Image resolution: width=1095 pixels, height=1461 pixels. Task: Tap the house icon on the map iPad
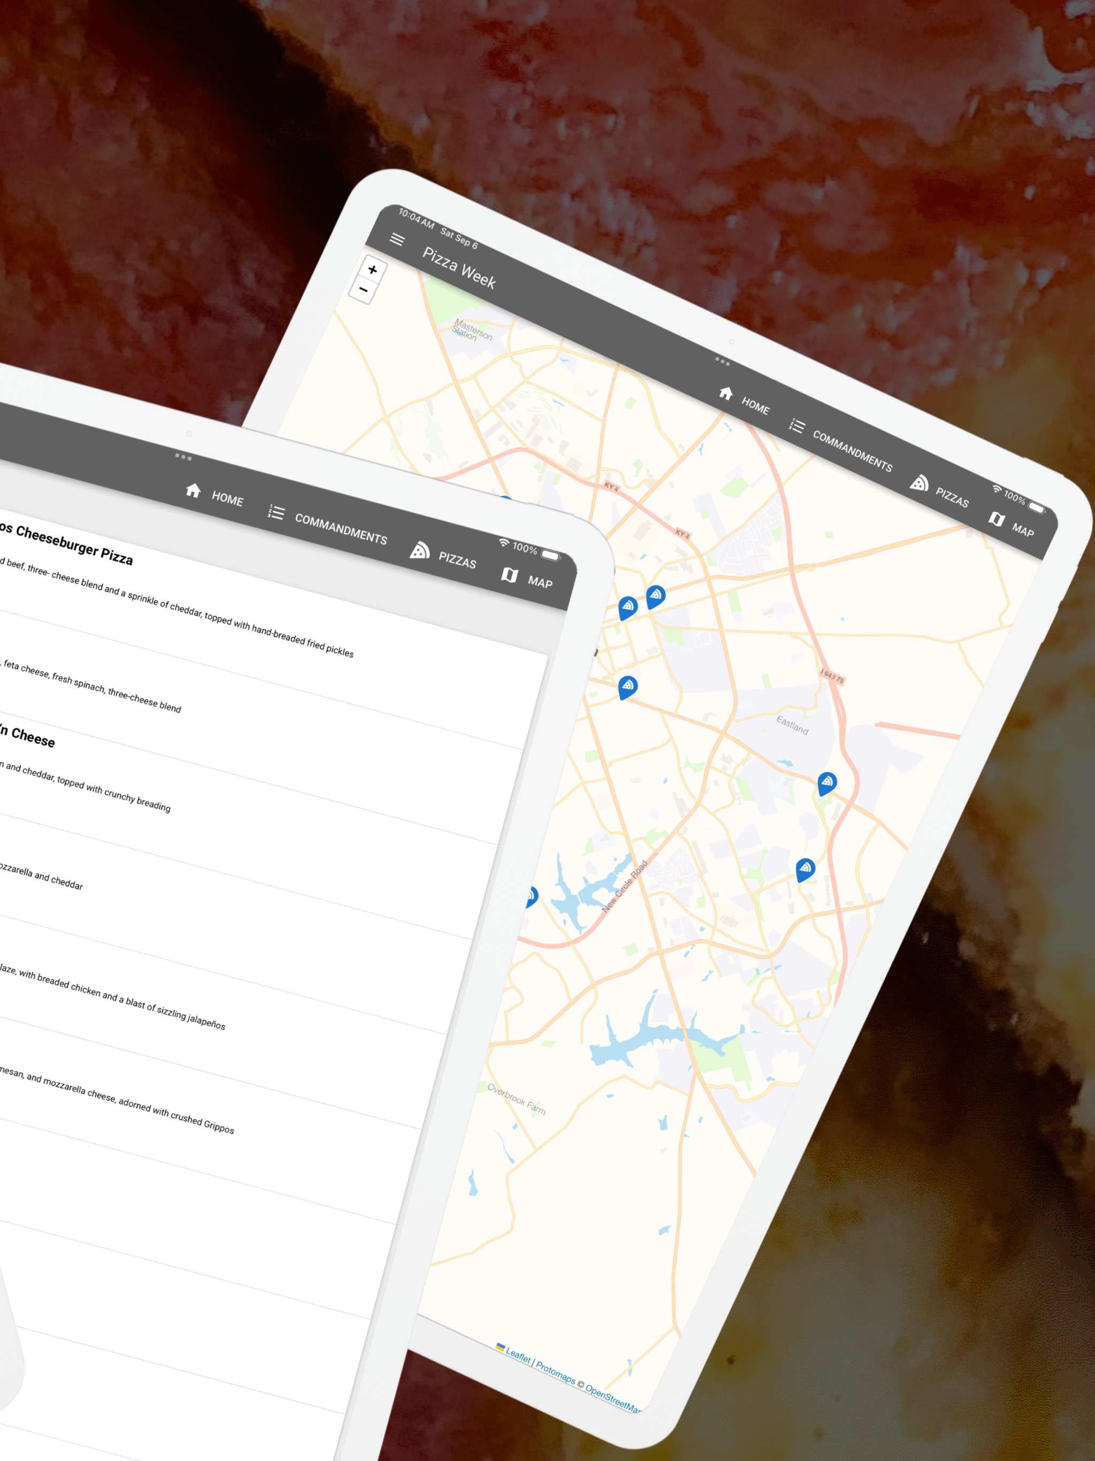point(726,393)
